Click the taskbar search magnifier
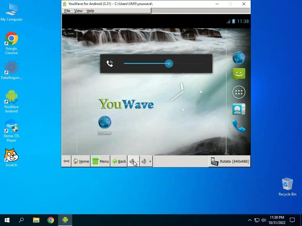 (x=21, y=220)
